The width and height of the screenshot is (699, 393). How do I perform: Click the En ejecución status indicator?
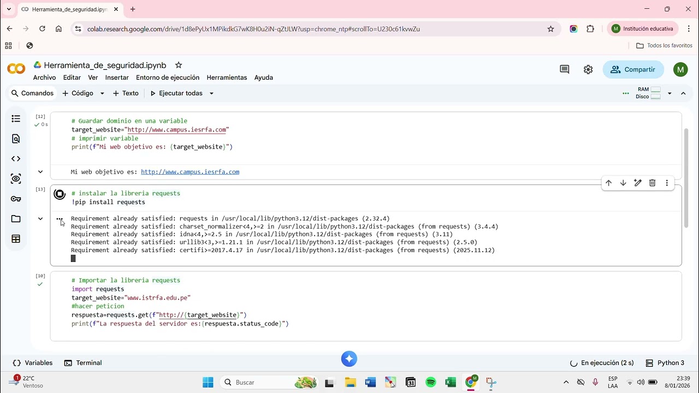click(x=602, y=363)
